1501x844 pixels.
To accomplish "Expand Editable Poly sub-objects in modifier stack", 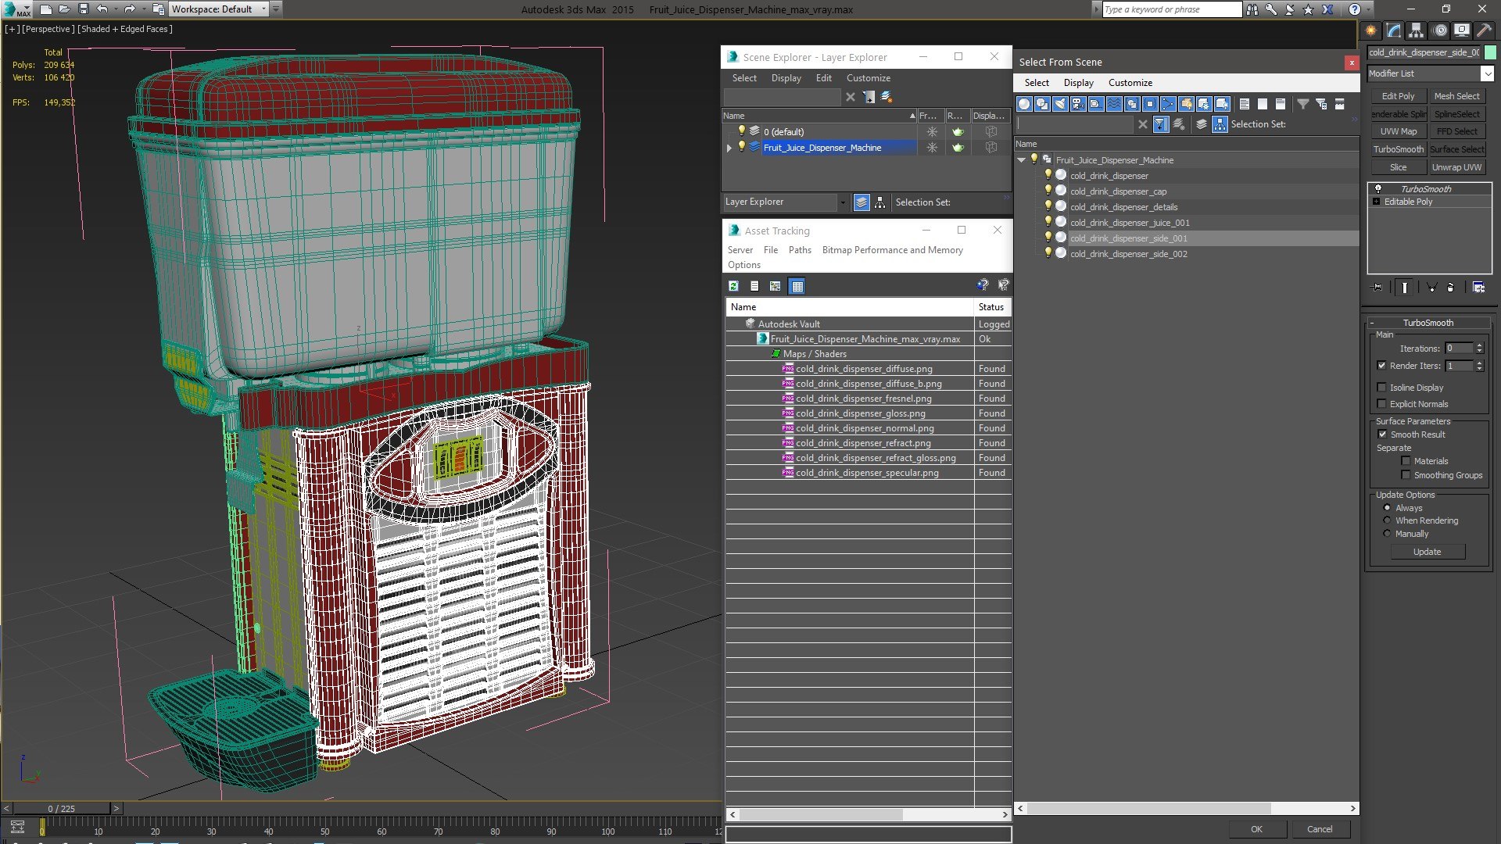I will coord(1377,202).
